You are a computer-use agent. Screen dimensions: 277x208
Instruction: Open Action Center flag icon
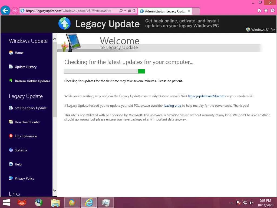(238, 203)
